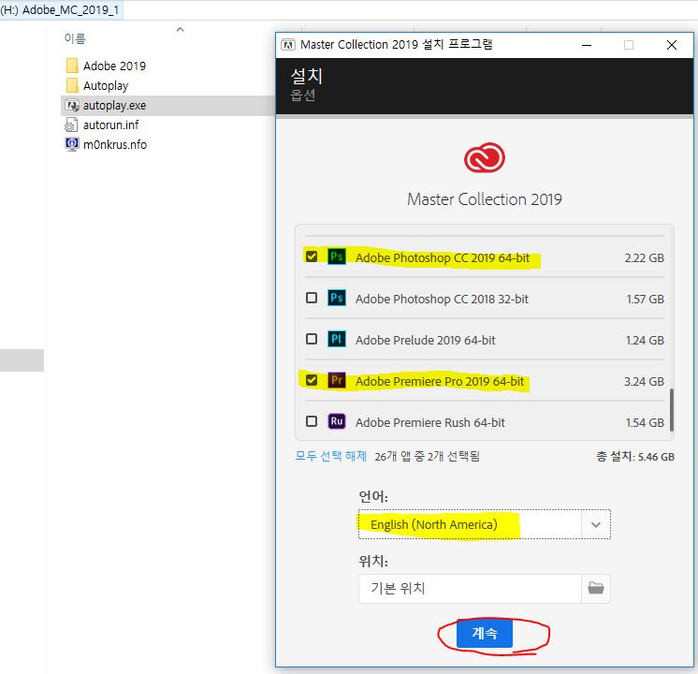
Task: Select the folder name Adobe 2019
Action: [x=114, y=66]
